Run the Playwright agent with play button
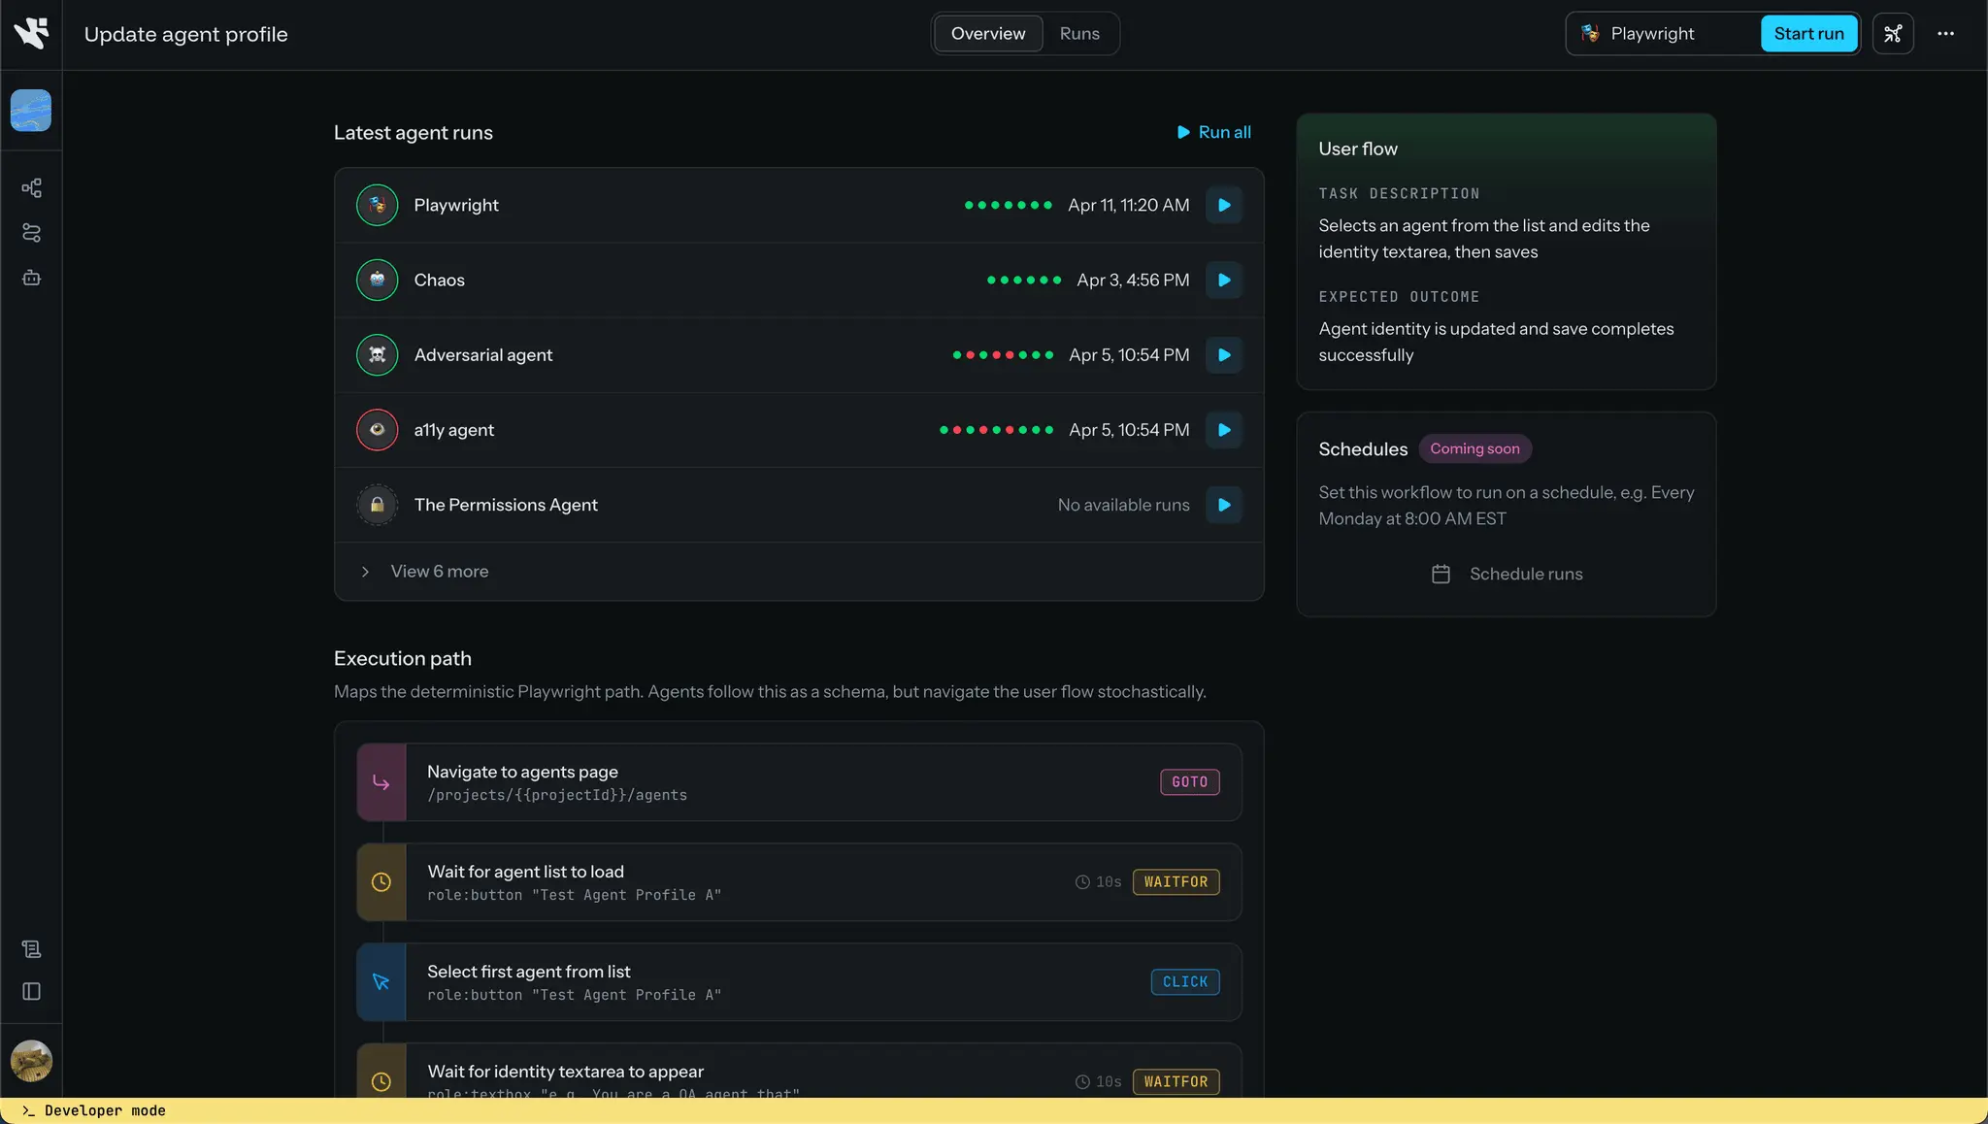The image size is (1988, 1124). pos(1224,205)
